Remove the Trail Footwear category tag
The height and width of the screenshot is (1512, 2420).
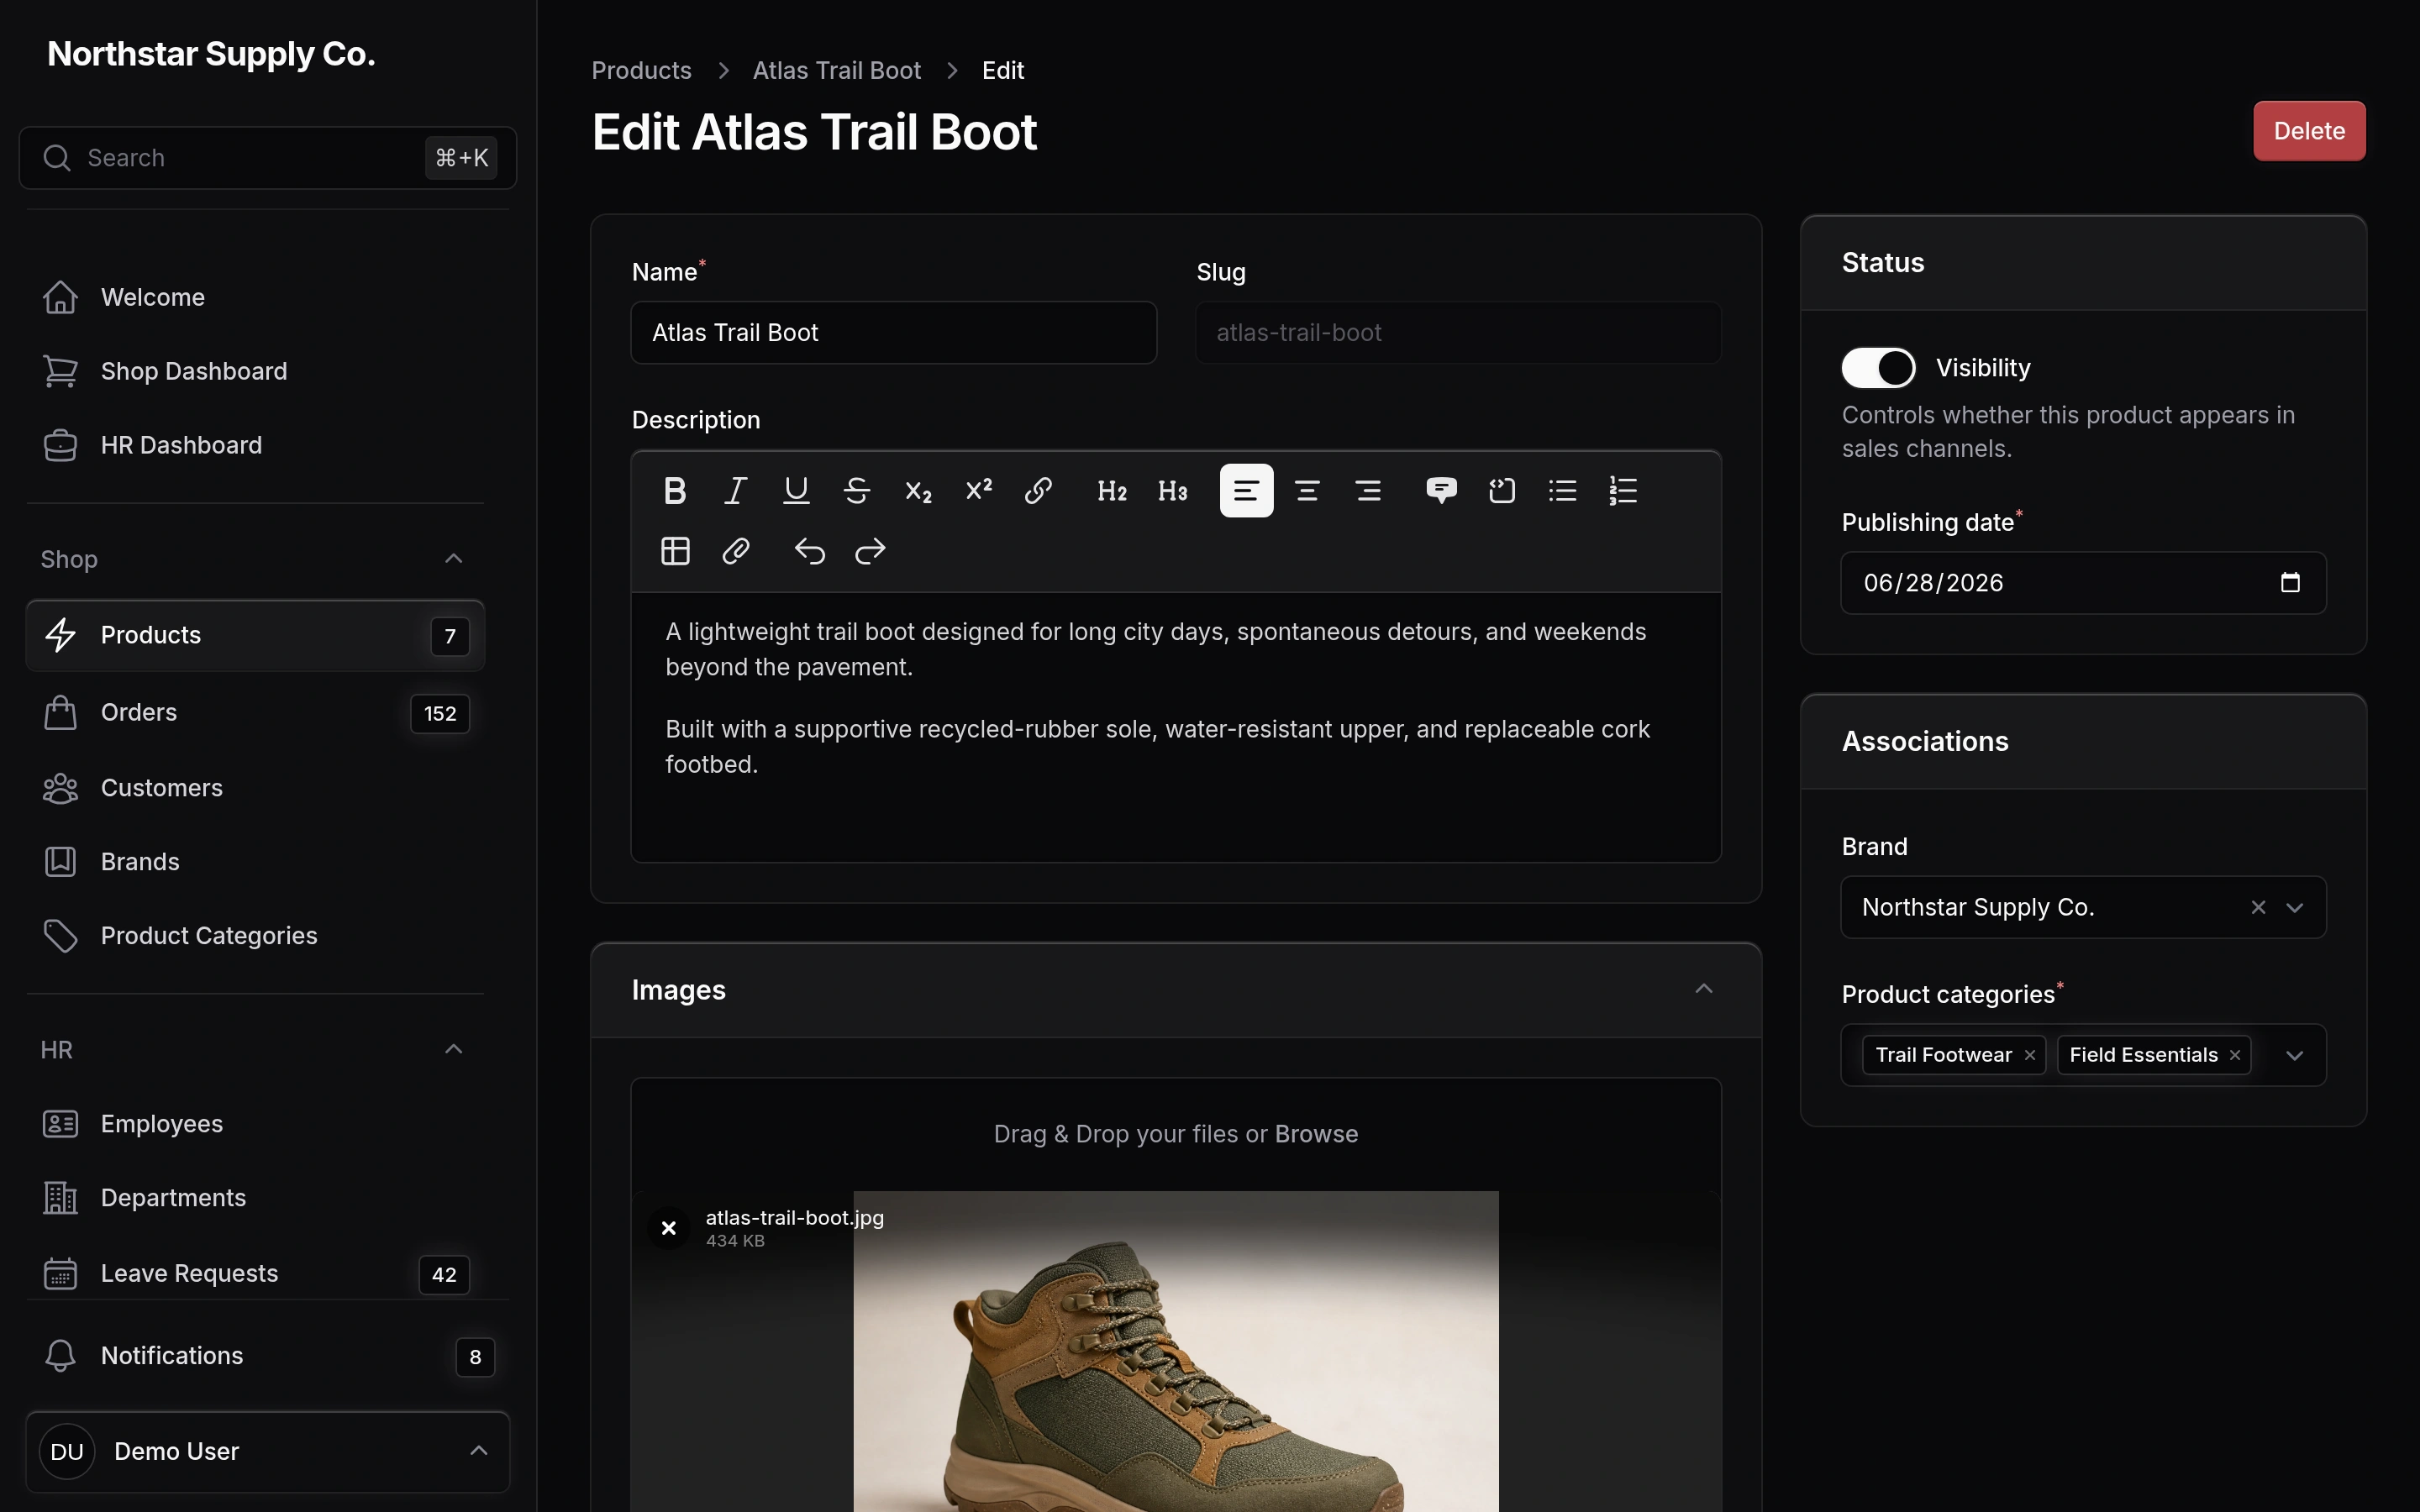2030,1055
